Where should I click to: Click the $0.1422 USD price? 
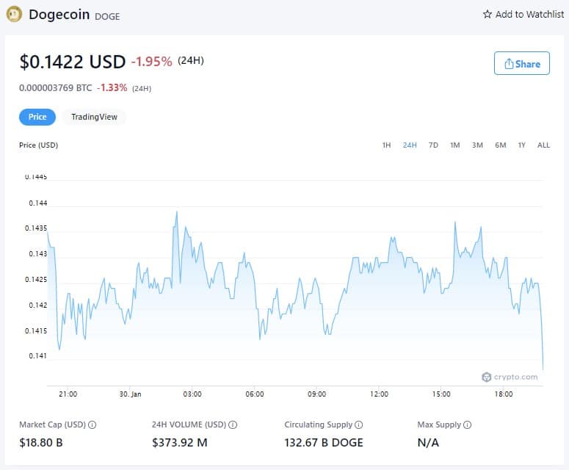point(73,62)
